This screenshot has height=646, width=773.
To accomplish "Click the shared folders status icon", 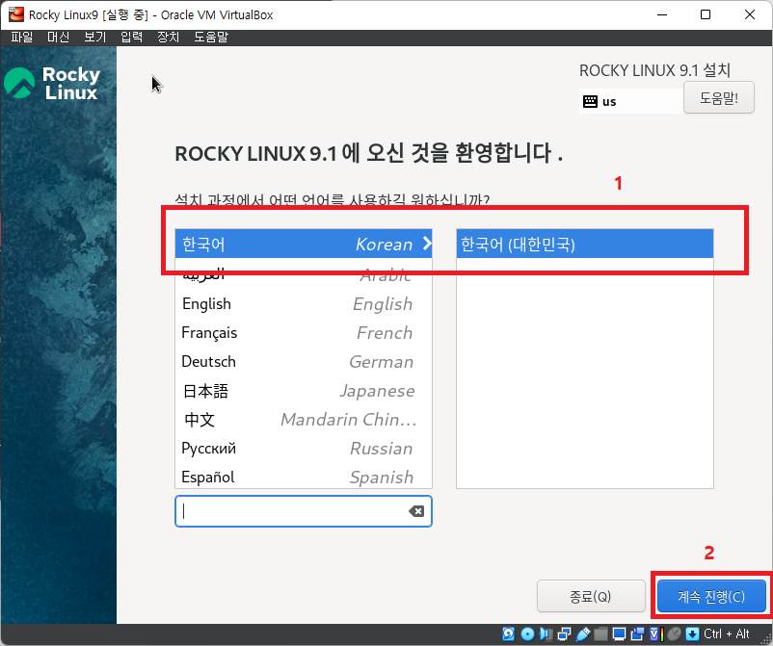I will pyautogui.click(x=600, y=633).
